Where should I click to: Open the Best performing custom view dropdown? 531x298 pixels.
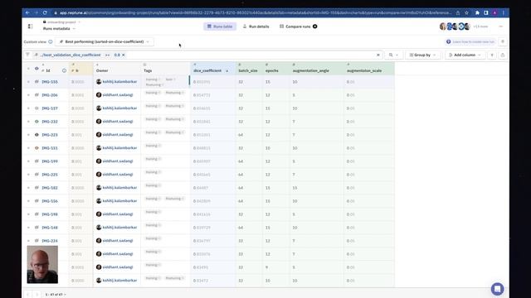pyautogui.click(x=105, y=41)
